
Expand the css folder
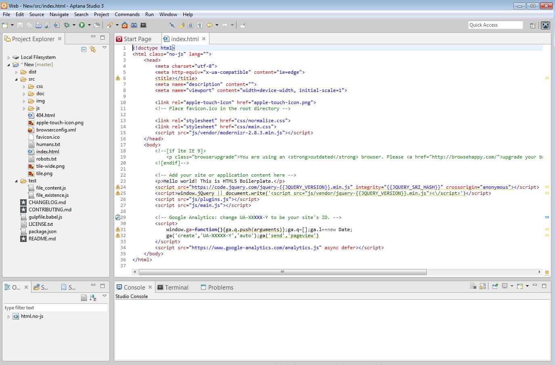[x=24, y=86]
